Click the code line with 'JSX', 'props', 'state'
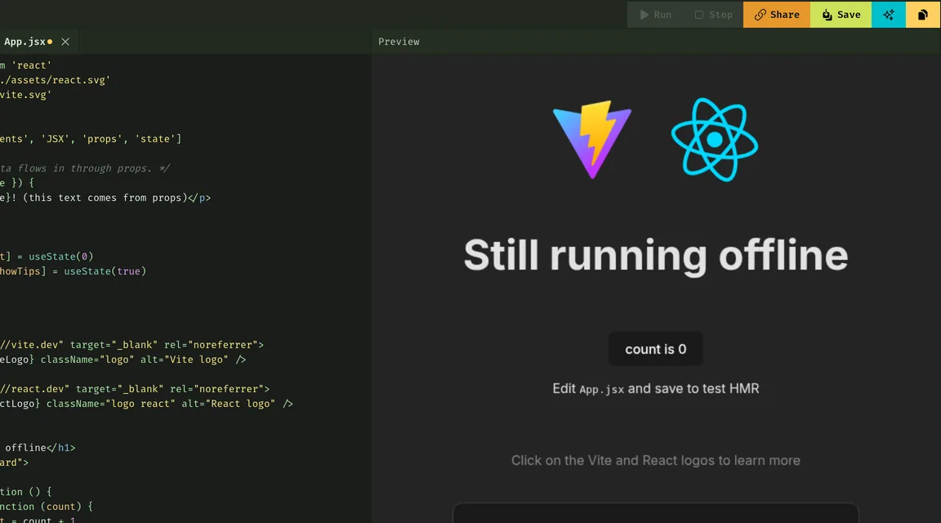This screenshot has height=523, width=941. [x=91, y=139]
